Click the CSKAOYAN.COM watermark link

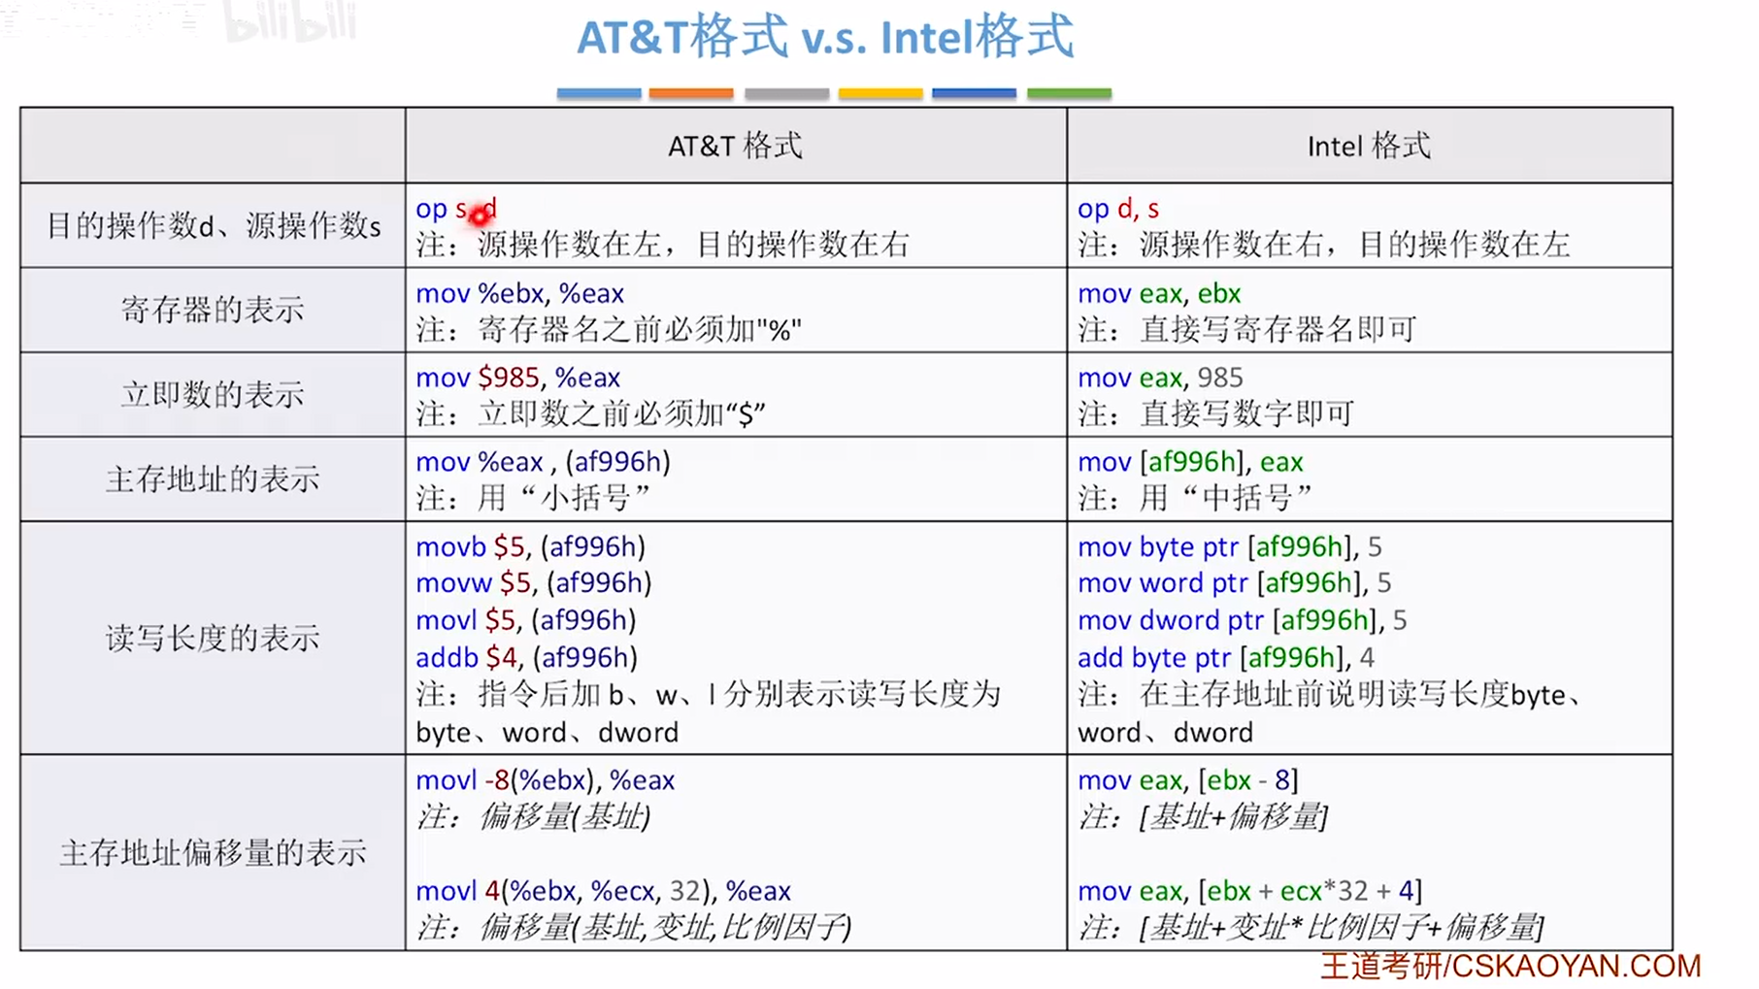click(x=1510, y=967)
